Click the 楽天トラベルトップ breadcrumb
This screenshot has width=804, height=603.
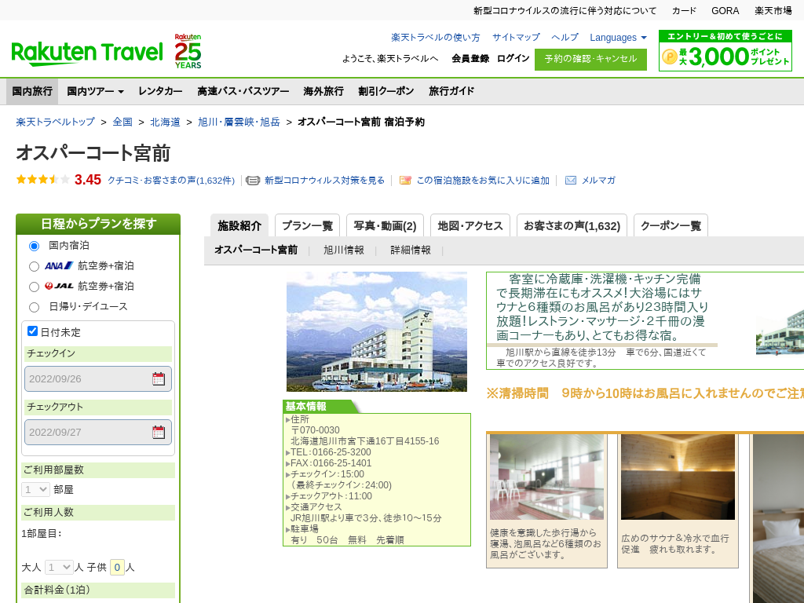point(56,122)
